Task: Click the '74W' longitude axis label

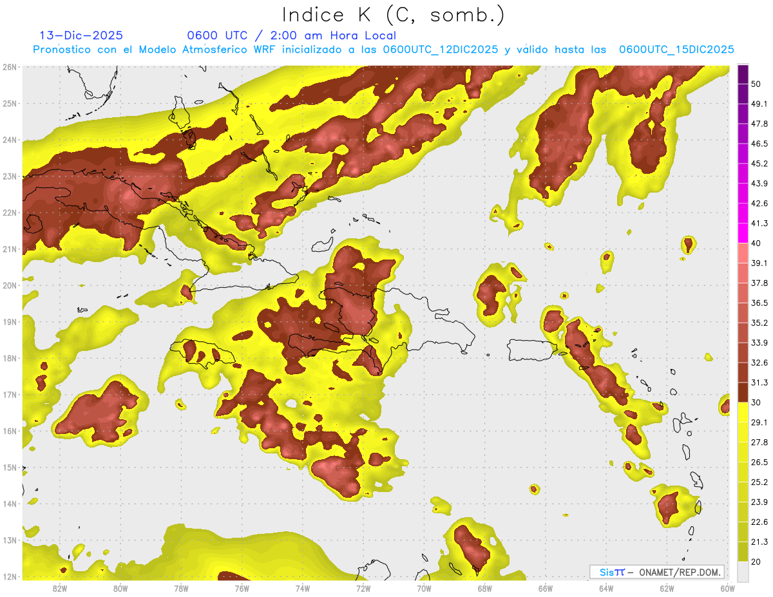Action: point(303,588)
